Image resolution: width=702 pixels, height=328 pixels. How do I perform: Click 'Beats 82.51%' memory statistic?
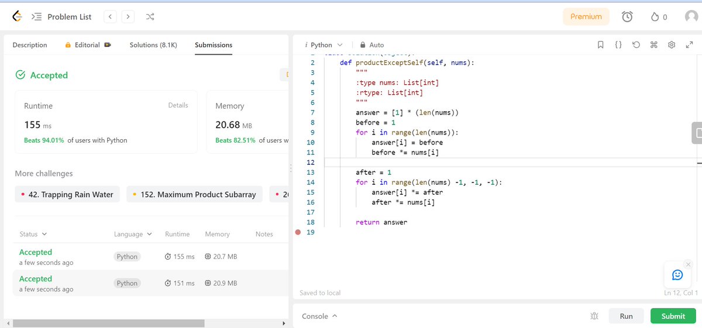(235, 140)
